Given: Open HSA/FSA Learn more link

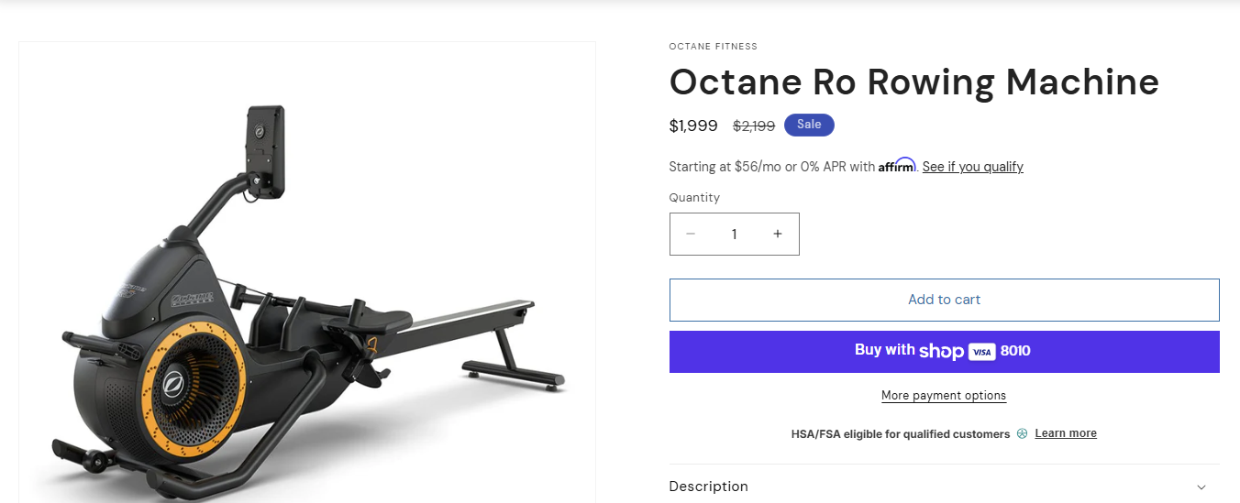Looking at the screenshot, I should (1066, 433).
